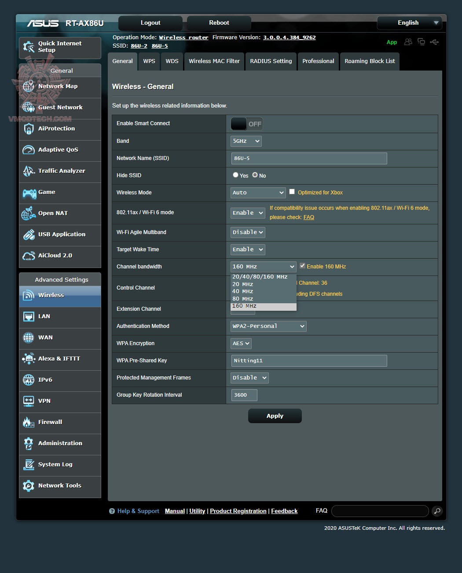
Task: Click the Traffic Analyzer icon
Action: 29,171
